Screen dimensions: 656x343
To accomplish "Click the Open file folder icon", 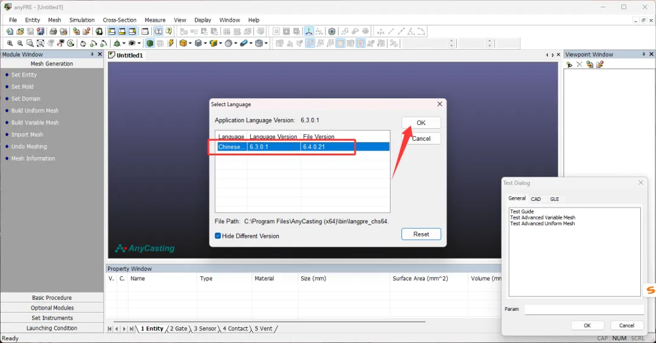I will pos(20,32).
